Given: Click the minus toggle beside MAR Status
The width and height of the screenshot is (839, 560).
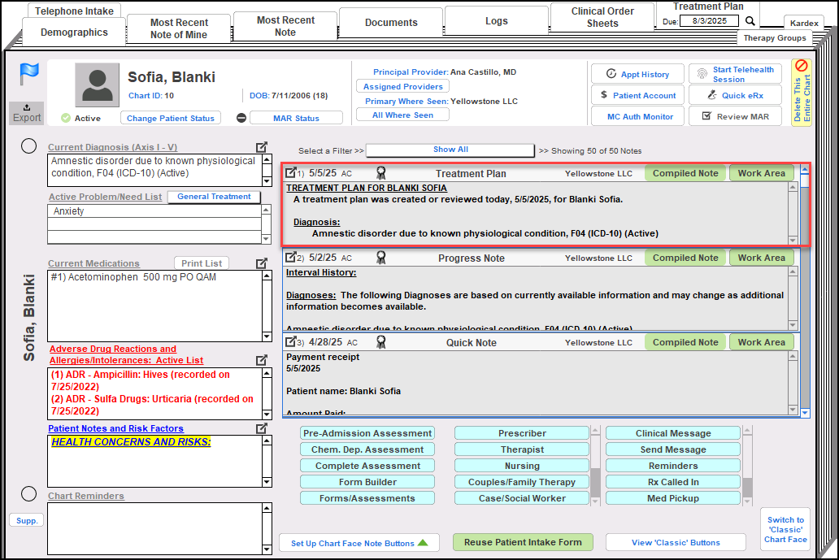Looking at the screenshot, I should pos(241,118).
